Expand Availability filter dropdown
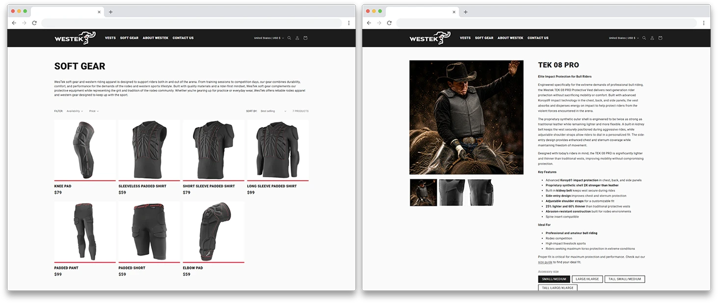The image size is (718, 303). pyautogui.click(x=75, y=111)
